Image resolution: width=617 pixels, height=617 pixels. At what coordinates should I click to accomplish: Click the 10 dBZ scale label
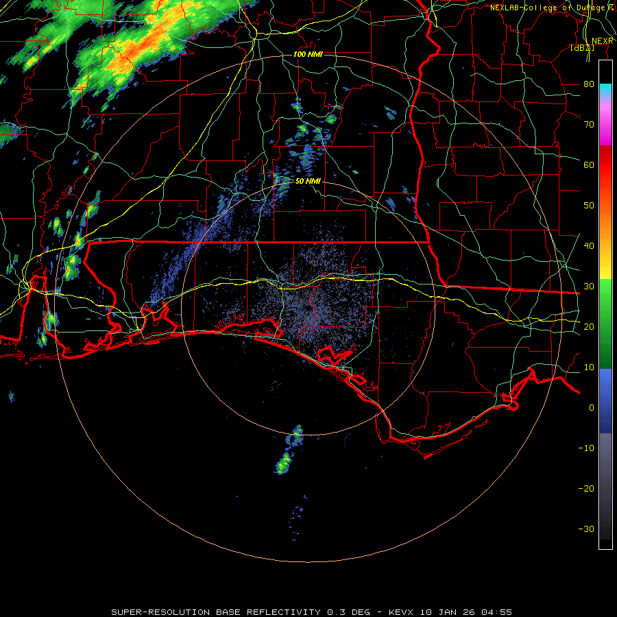tap(589, 367)
